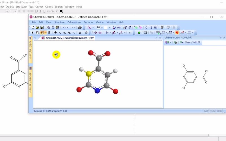
Task: Click the highlighted red S toolbar icon
Action: (177, 33)
